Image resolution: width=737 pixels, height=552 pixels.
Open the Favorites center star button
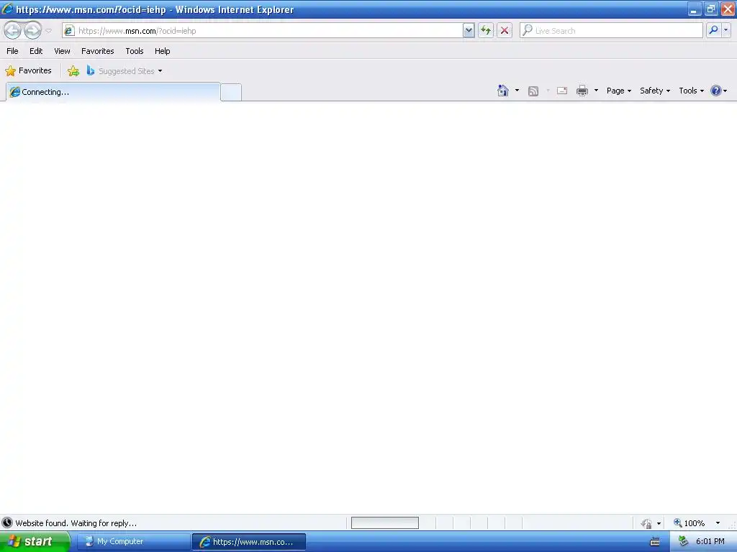tap(28, 71)
